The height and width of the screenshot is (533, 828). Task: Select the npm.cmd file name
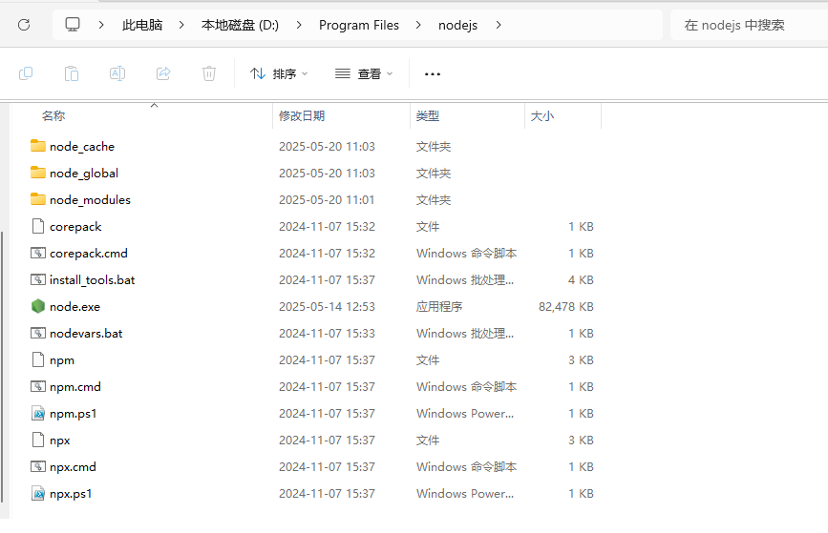(75, 387)
